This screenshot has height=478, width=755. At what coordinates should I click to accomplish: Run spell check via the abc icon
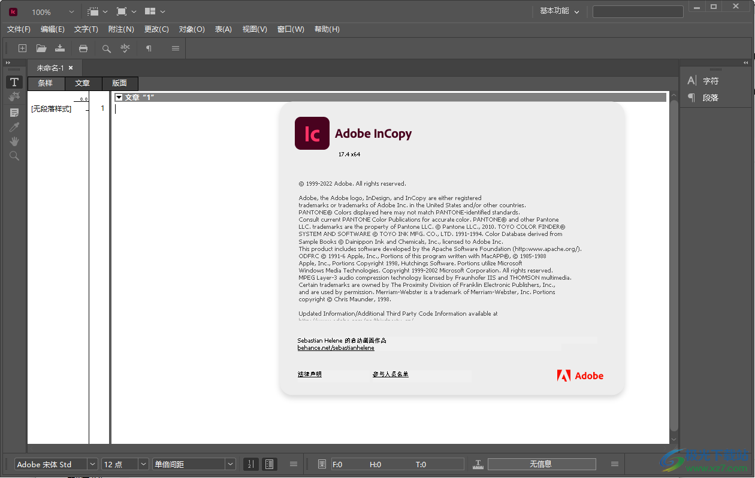125,49
